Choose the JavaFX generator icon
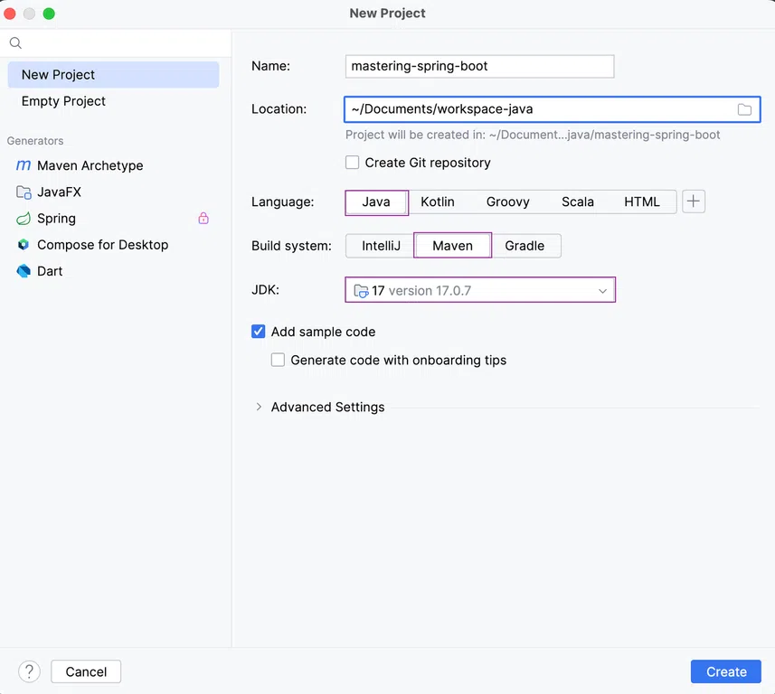This screenshot has width=775, height=694. click(x=24, y=192)
